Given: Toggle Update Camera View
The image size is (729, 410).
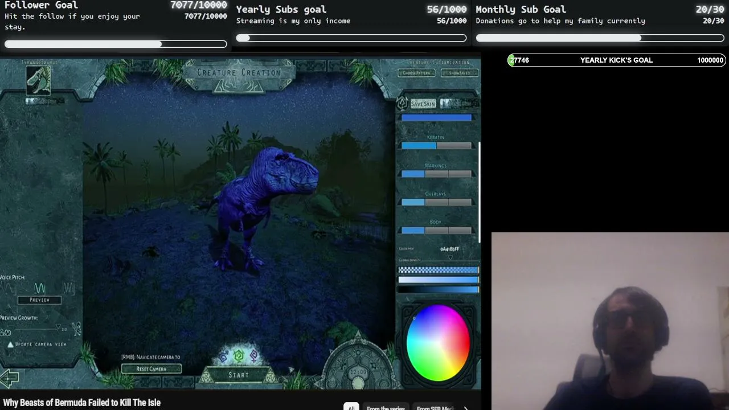Looking at the screenshot, I should point(36,345).
